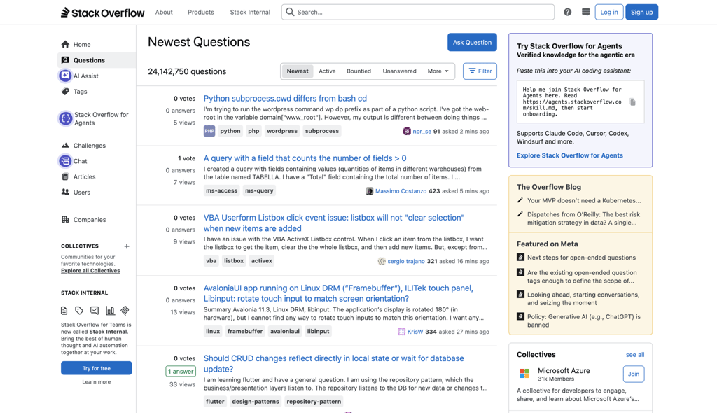The image size is (717, 413).
Task: Click the Learn more link
Action: pyautogui.click(x=97, y=382)
